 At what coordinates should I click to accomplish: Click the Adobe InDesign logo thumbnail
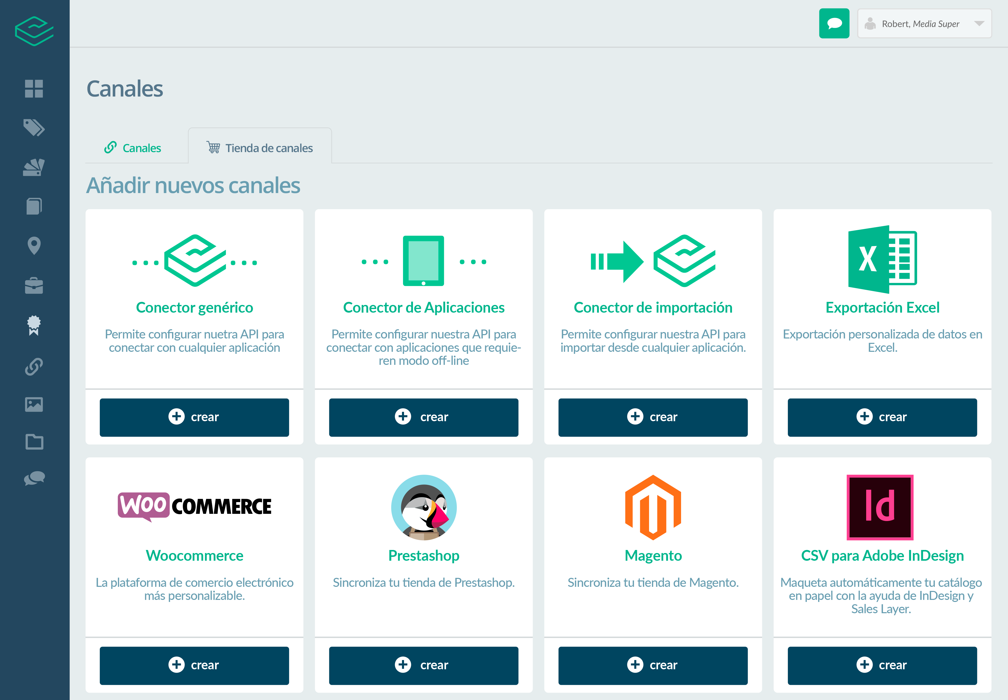pyautogui.click(x=879, y=507)
